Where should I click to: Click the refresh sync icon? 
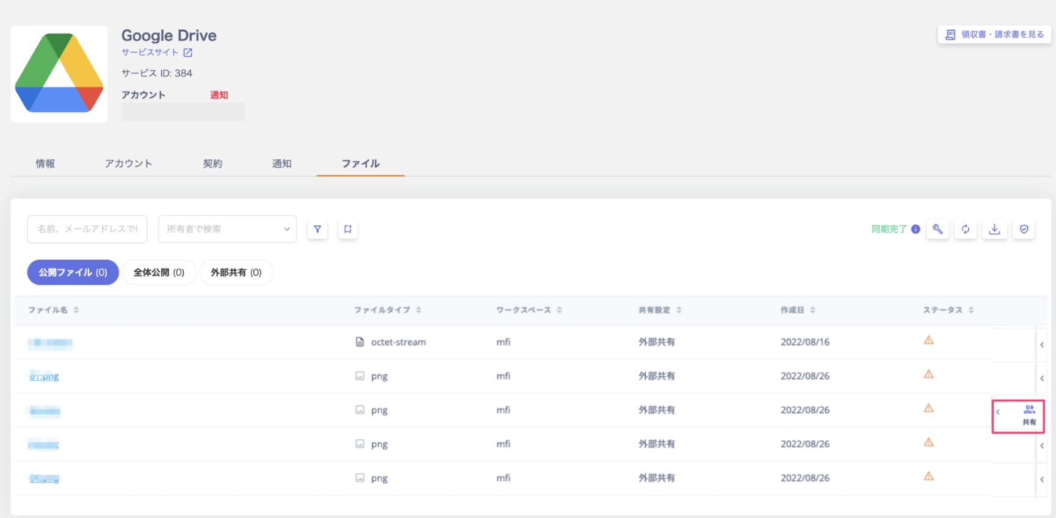pyautogui.click(x=966, y=230)
